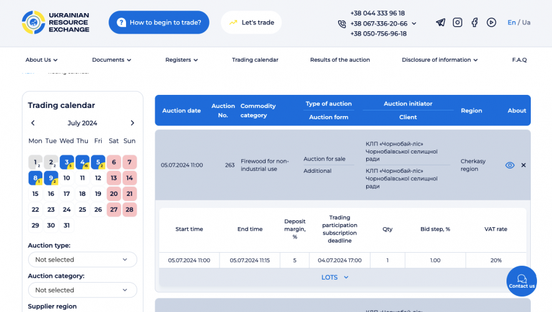The image size is (552, 312).
Task: Open the Documents menu
Action: (x=111, y=60)
